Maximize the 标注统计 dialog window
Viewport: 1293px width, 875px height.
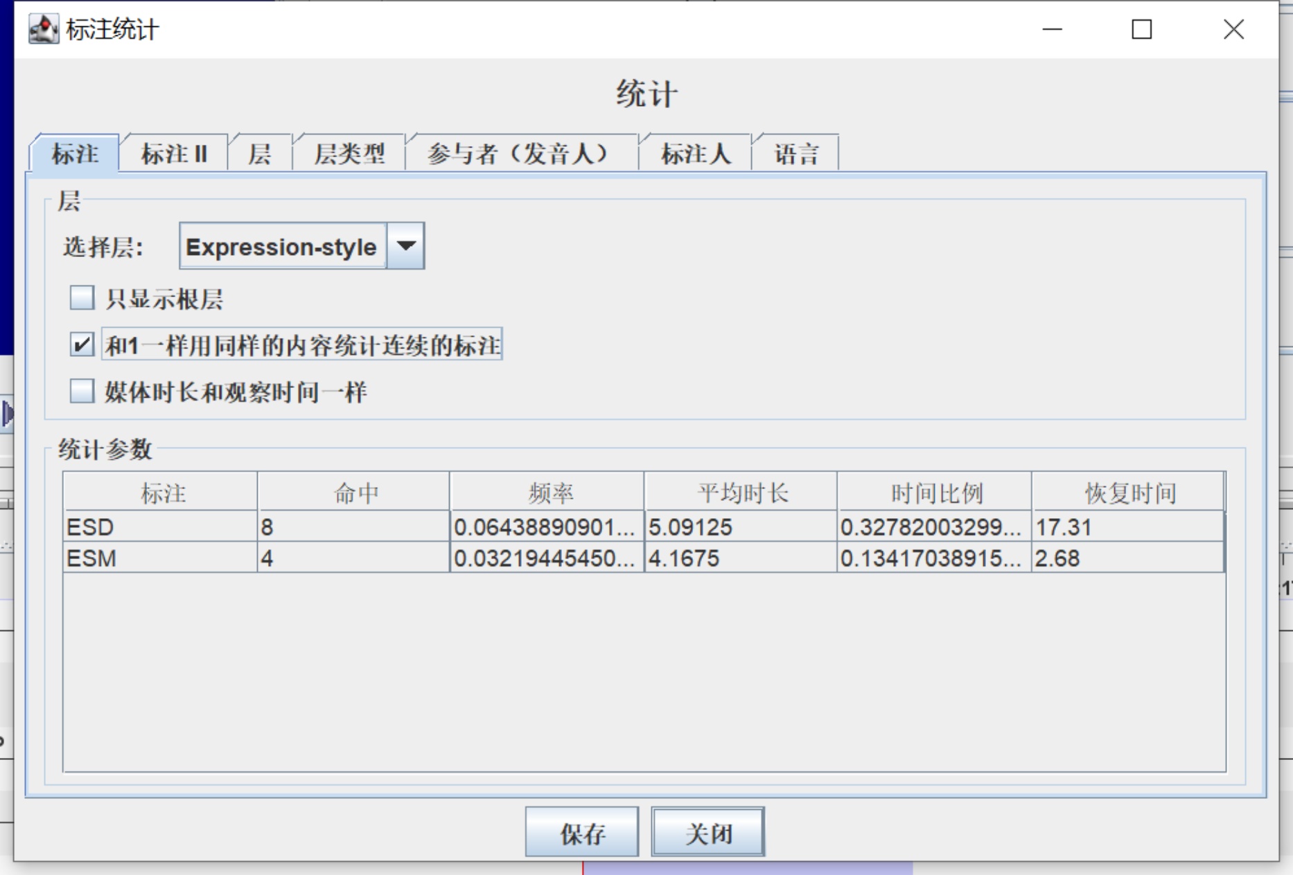click(1141, 29)
